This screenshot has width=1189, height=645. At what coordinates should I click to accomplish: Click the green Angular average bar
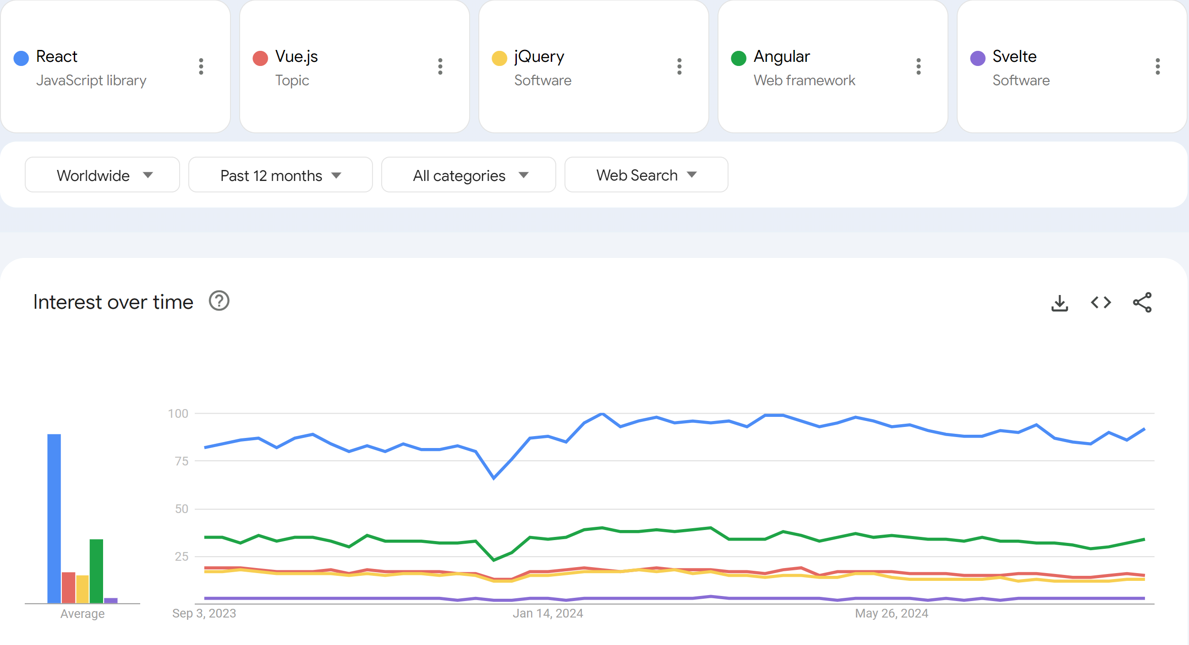tap(97, 571)
